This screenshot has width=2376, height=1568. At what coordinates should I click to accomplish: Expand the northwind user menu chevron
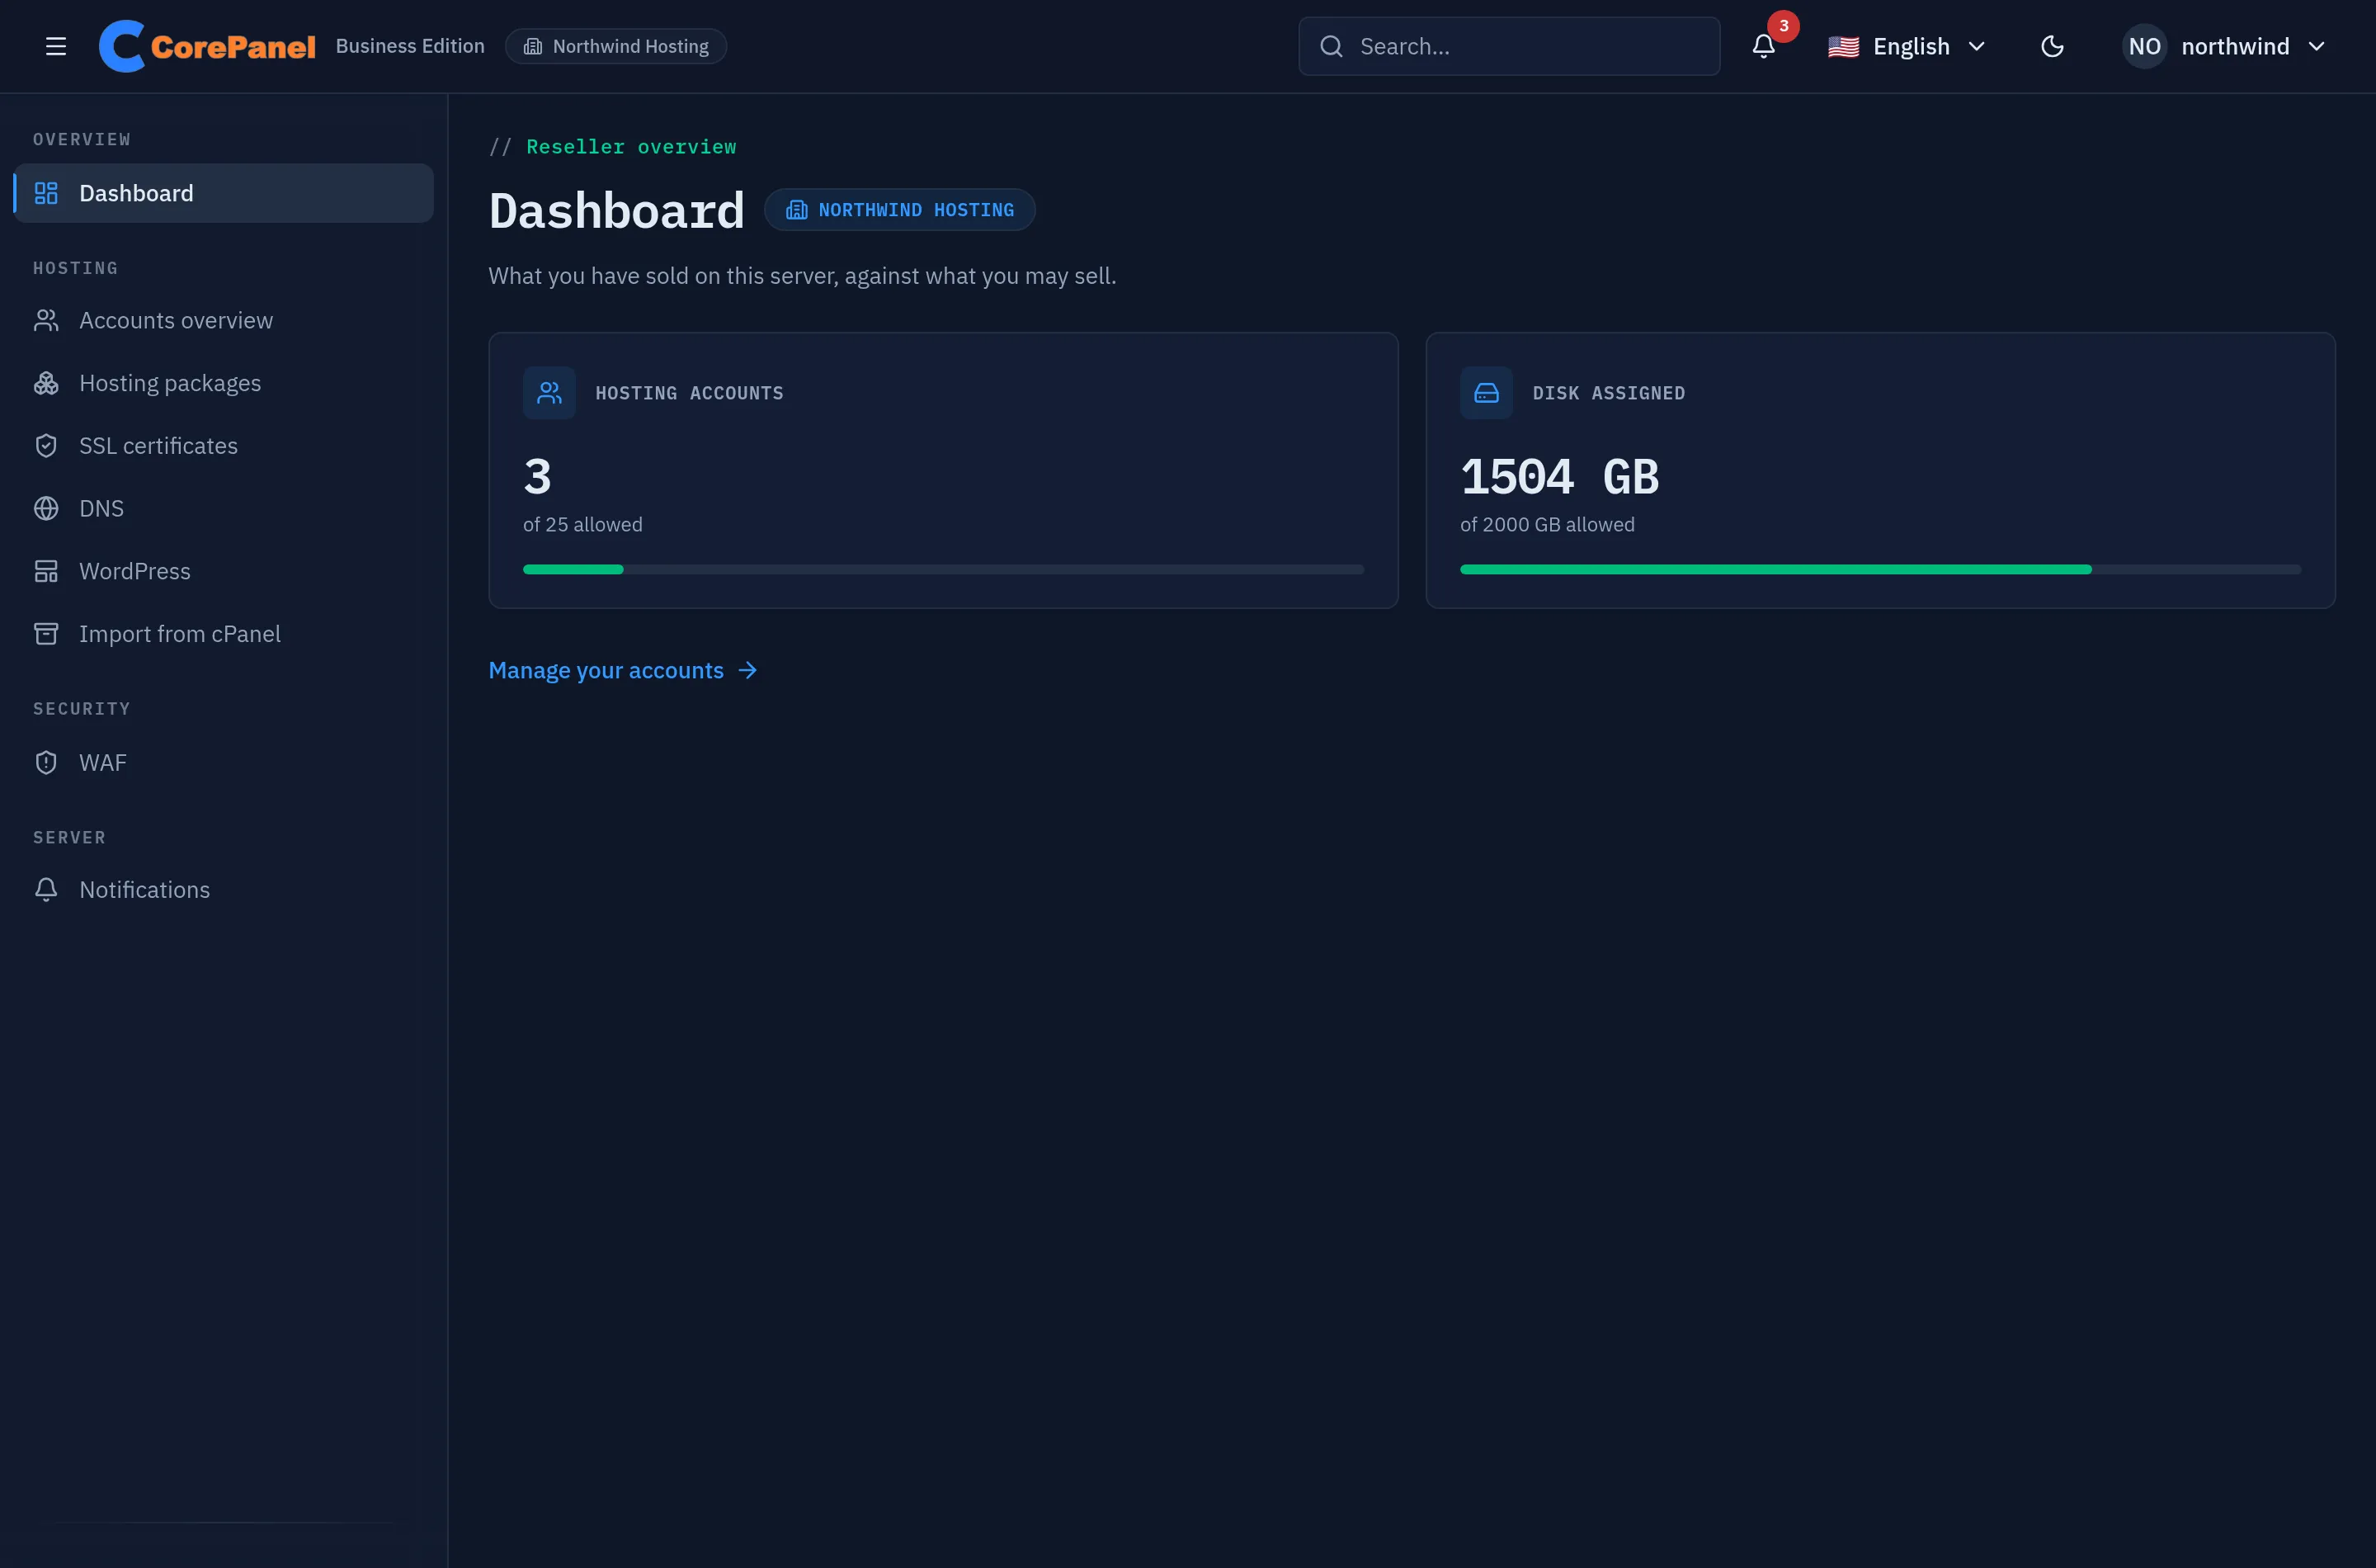pos(2316,46)
